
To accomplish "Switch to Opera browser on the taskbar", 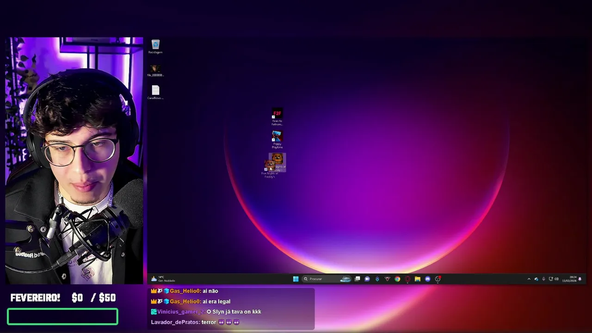I will tap(407, 279).
